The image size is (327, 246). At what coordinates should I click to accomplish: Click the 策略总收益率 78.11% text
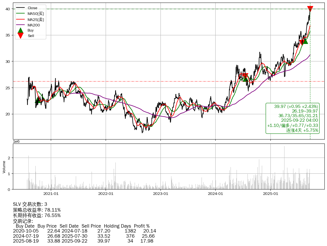[x=37, y=210]
